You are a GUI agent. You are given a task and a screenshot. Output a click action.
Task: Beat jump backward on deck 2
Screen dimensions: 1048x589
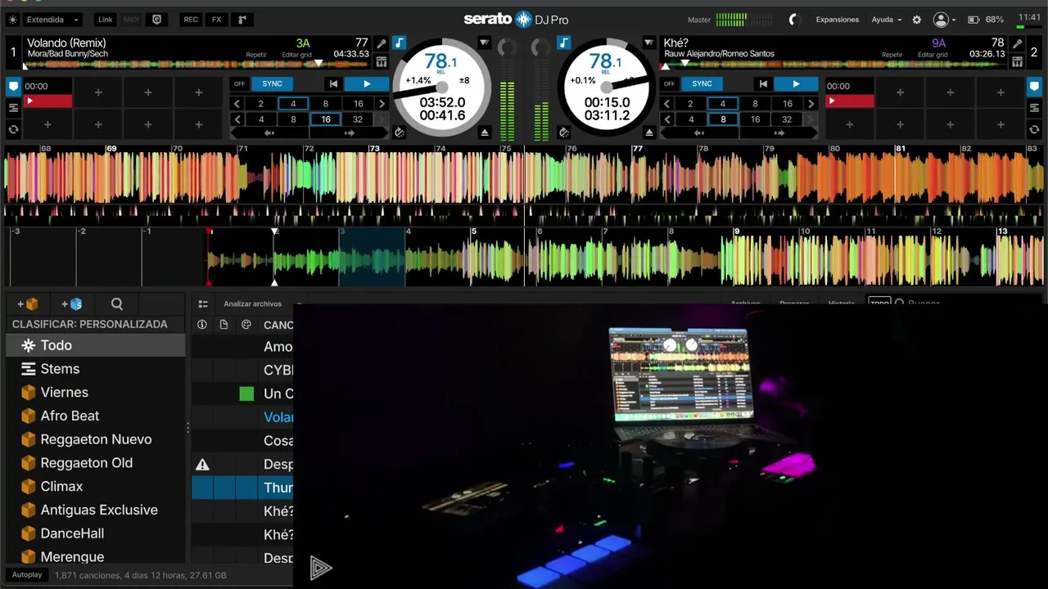[x=698, y=133]
